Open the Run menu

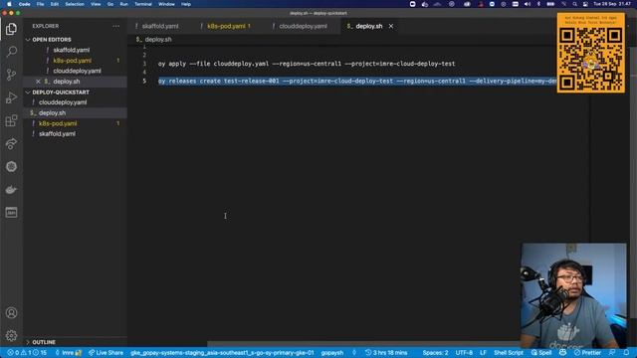coord(123,4)
